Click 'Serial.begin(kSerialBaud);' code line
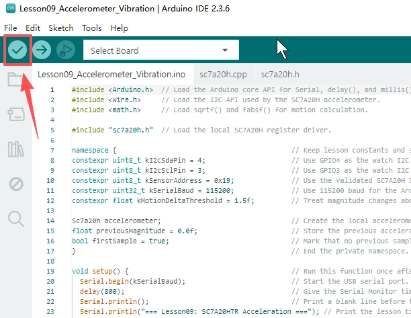Viewport: 411px width, 318px height. point(132,282)
